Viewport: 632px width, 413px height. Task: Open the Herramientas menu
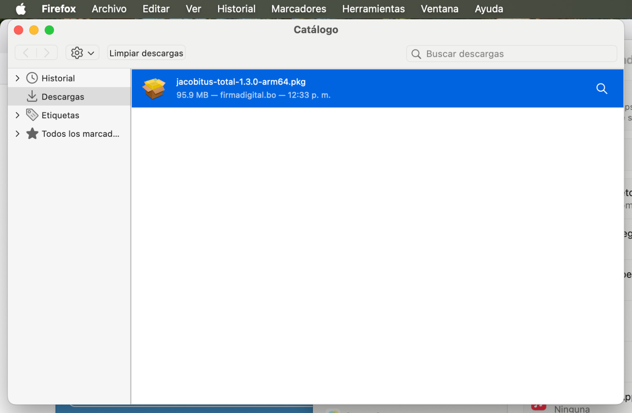coord(373,9)
